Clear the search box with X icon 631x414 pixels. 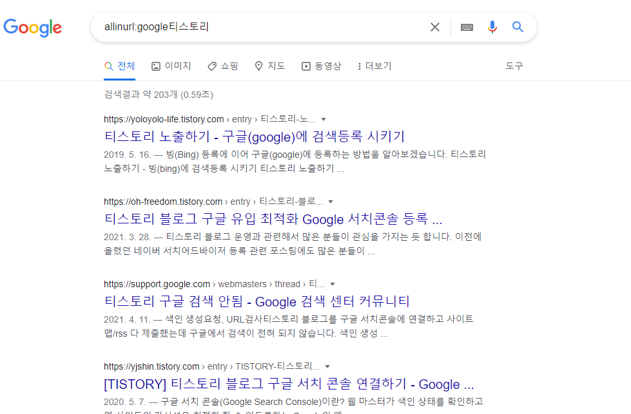click(435, 27)
